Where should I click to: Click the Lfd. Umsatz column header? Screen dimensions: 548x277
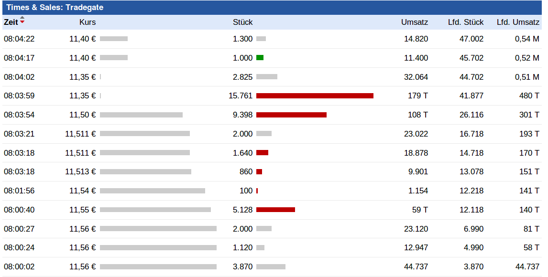tap(517, 21)
